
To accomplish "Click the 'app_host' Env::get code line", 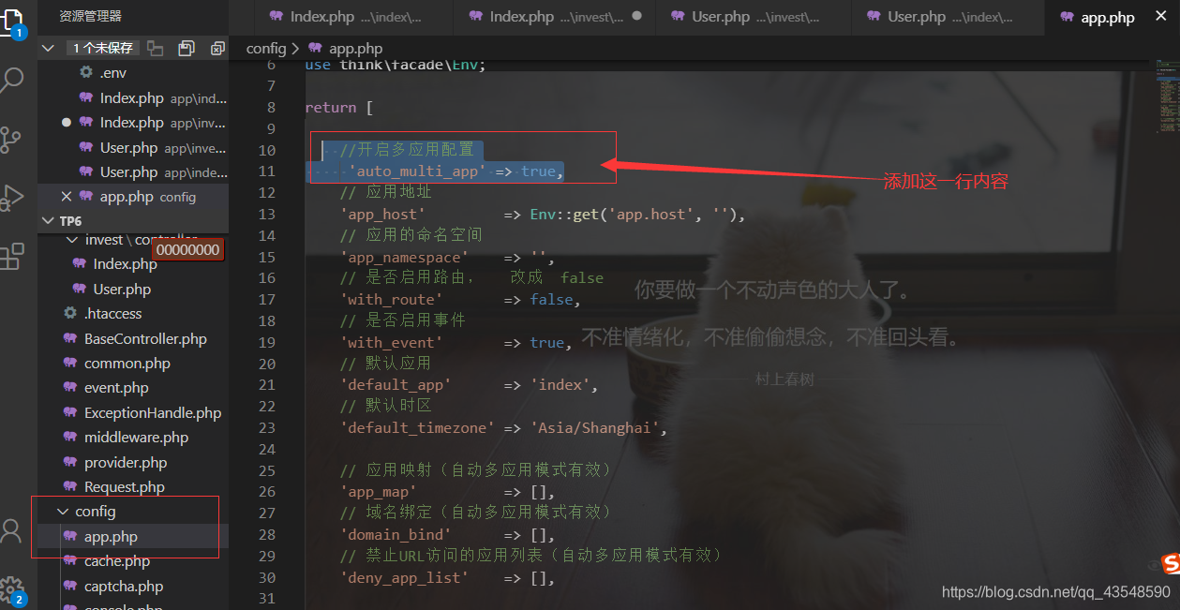I will (543, 214).
